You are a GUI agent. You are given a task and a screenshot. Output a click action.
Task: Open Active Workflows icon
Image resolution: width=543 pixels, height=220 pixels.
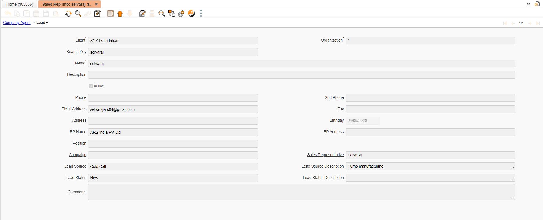coord(171,13)
